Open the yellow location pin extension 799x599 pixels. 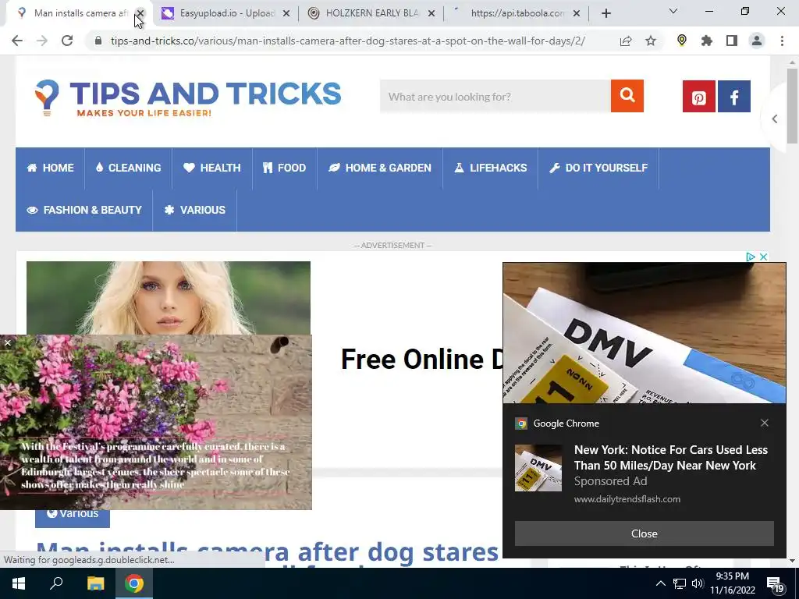pos(682,41)
